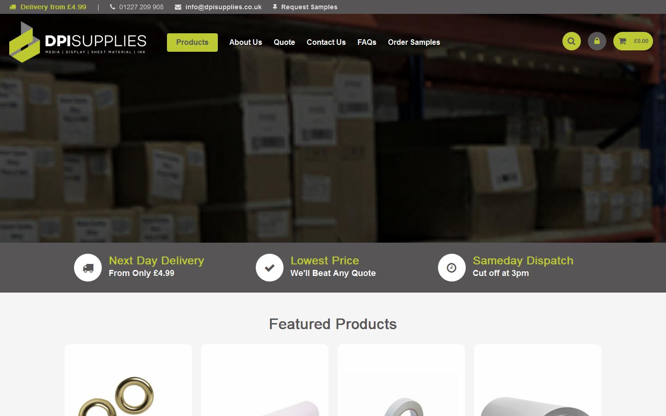Open the Products menu
The height and width of the screenshot is (416, 666).
click(x=192, y=43)
